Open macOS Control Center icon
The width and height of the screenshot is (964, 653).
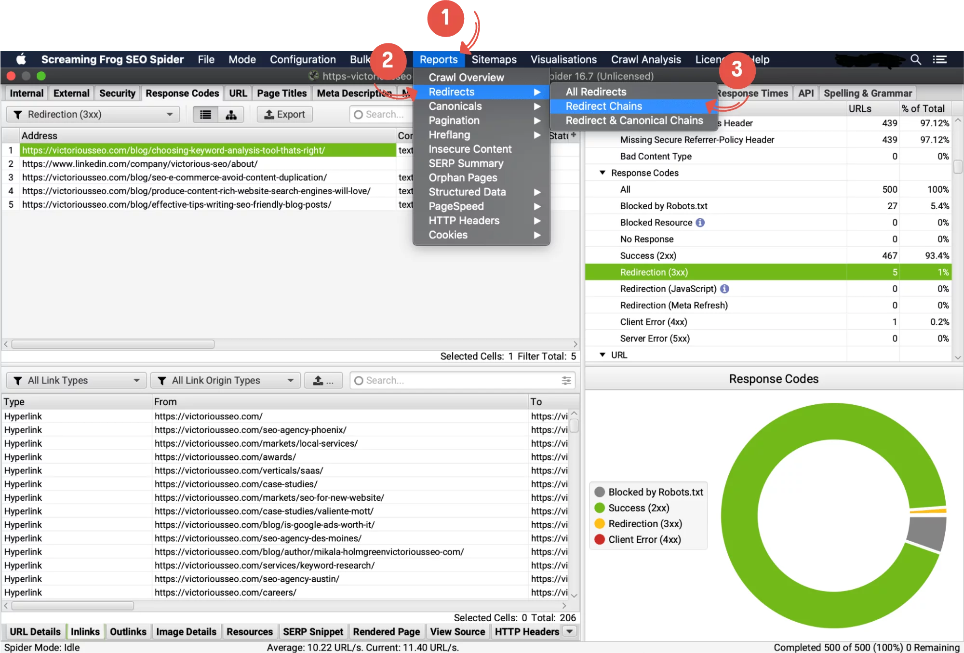click(939, 59)
